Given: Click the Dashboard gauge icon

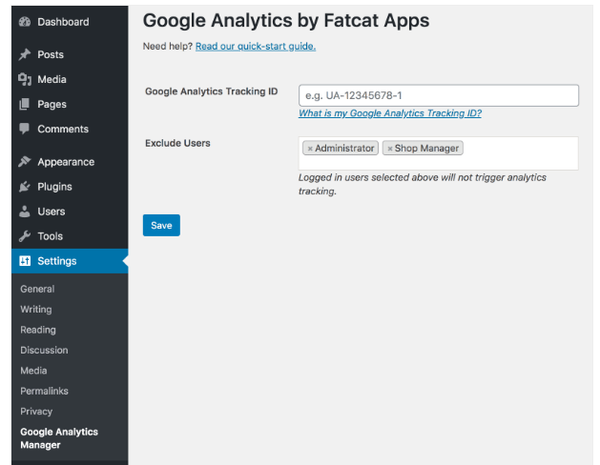Looking at the screenshot, I should [25, 22].
